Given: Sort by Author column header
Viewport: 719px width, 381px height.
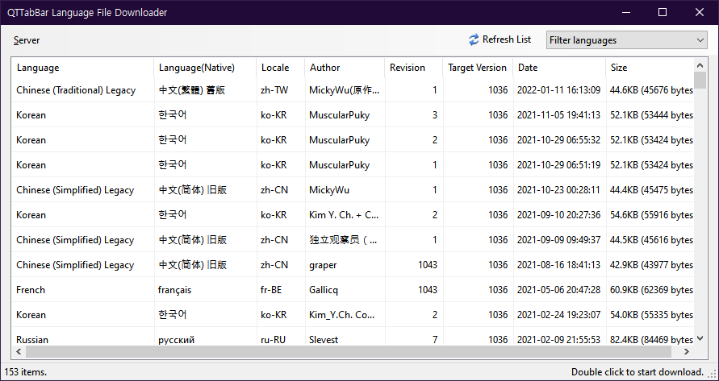Looking at the screenshot, I should (x=345, y=68).
